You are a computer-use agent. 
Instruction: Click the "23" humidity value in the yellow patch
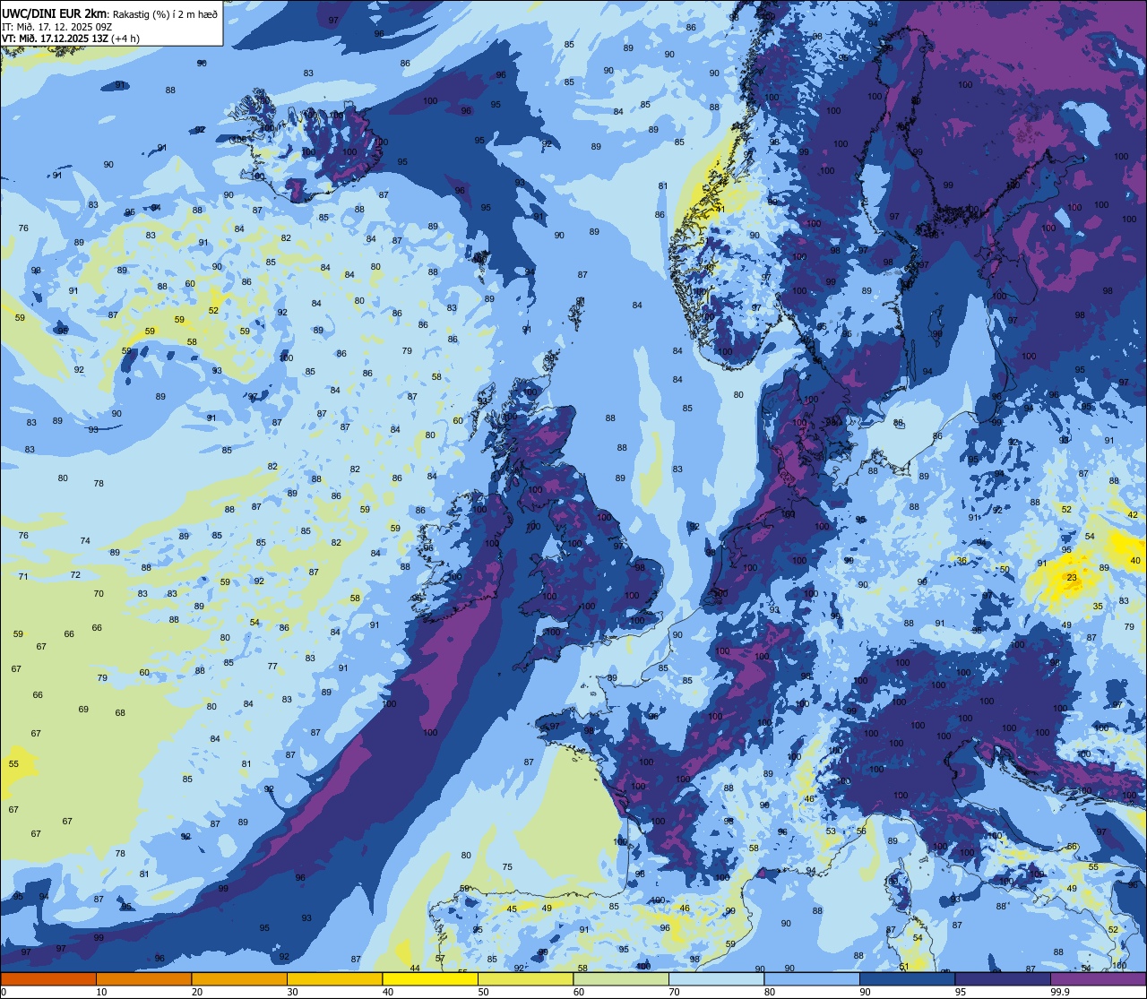pos(1072,578)
